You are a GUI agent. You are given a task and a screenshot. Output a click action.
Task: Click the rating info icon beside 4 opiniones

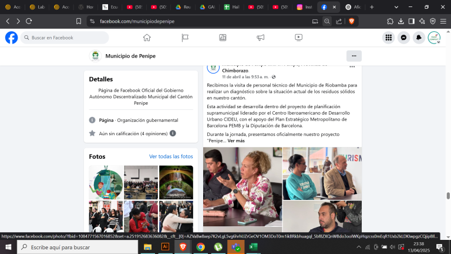point(173,133)
